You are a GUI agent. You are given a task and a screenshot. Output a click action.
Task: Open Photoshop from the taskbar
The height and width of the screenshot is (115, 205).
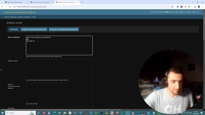138,113
